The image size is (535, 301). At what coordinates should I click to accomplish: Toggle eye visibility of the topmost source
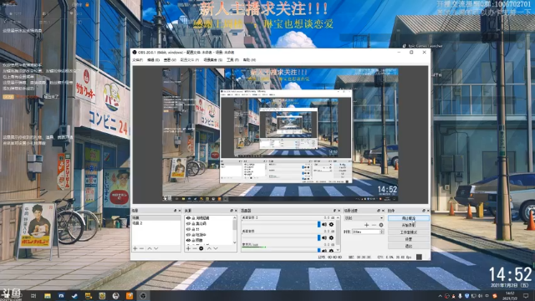pos(188,217)
